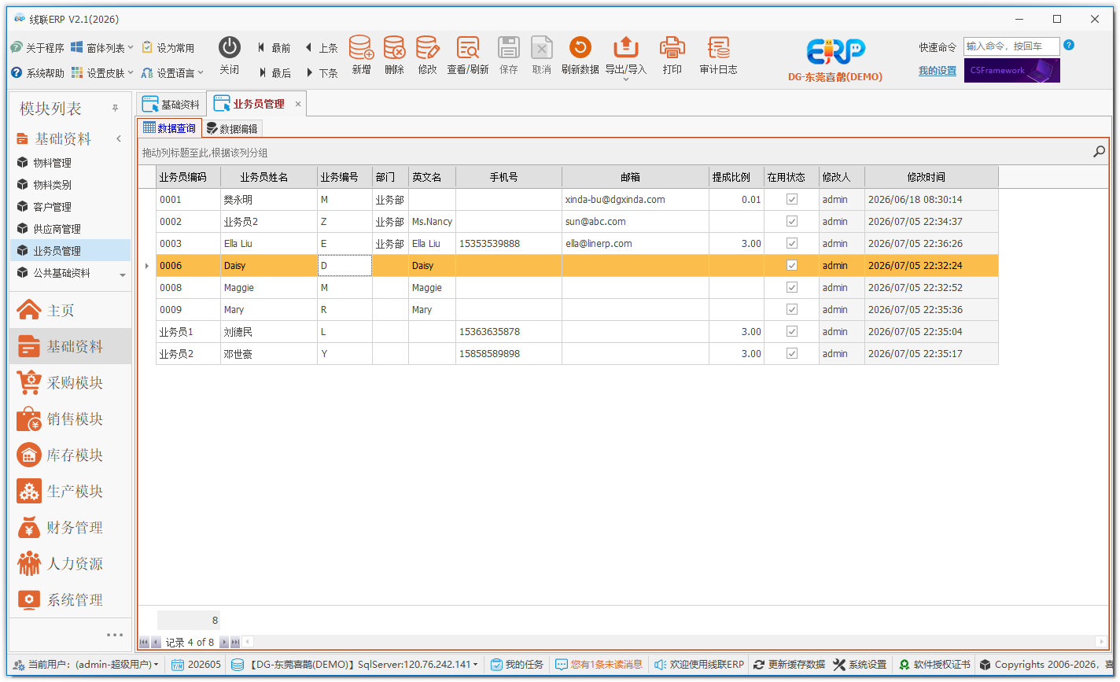Image resolution: width=1120 pixels, height=682 pixels.
Task: Expand the 公共基础资料 arrow
Action: point(123,275)
